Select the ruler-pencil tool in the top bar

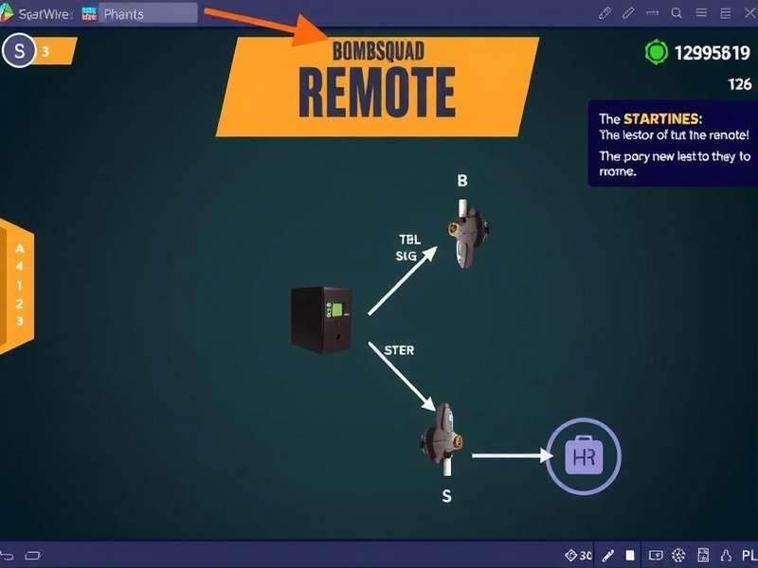click(605, 13)
